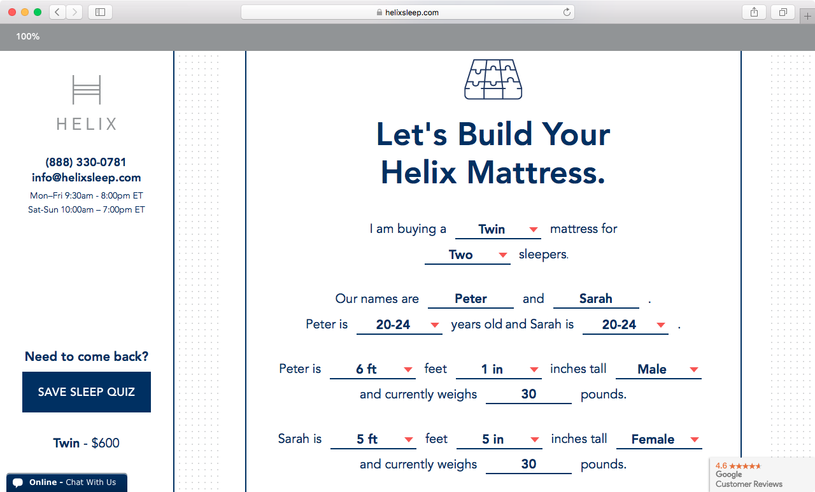Click the Helix logo in the sidebar
The height and width of the screenshot is (492, 815).
[87, 102]
